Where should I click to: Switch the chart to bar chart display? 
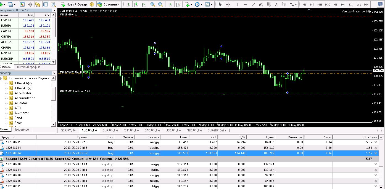(128, 4)
